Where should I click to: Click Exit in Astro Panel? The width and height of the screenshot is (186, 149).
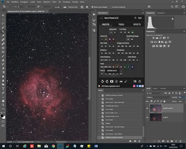140,18
